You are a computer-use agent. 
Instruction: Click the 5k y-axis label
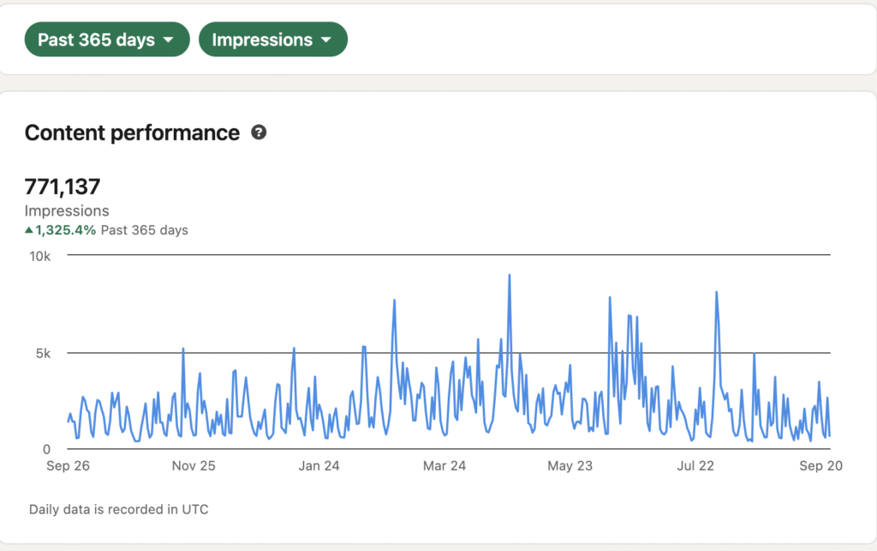pos(43,353)
